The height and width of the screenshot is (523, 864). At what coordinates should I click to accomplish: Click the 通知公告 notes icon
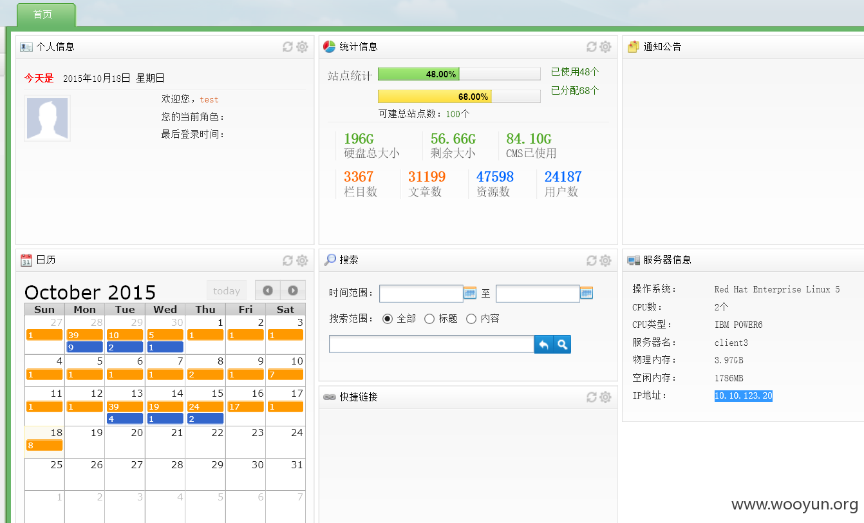tap(634, 46)
